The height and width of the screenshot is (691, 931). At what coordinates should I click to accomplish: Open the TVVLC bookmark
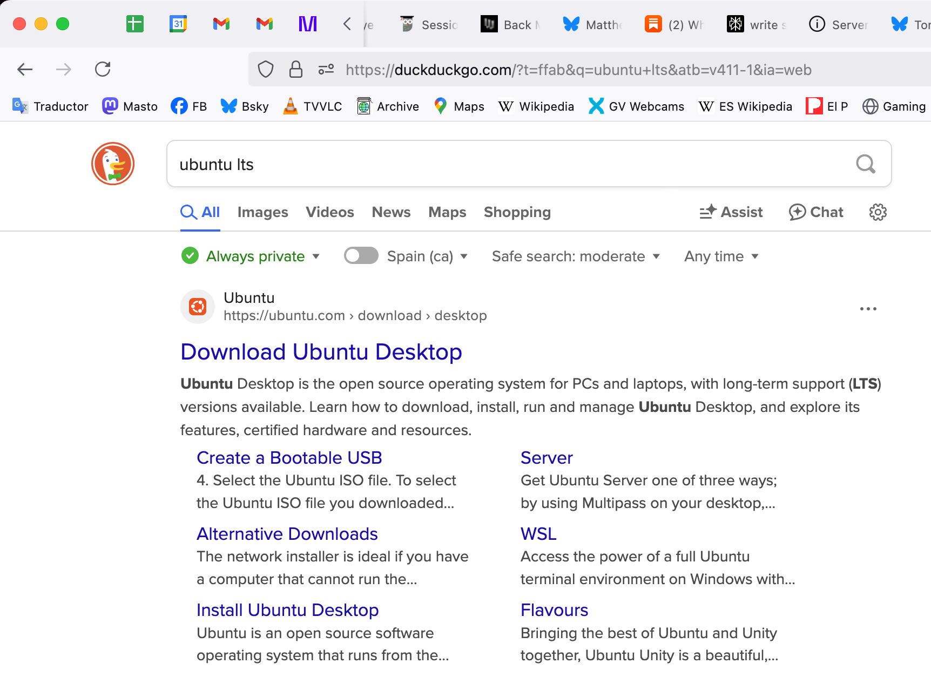312,106
